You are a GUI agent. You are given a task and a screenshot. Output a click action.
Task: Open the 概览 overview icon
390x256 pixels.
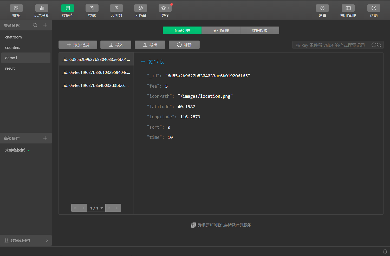point(16,8)
